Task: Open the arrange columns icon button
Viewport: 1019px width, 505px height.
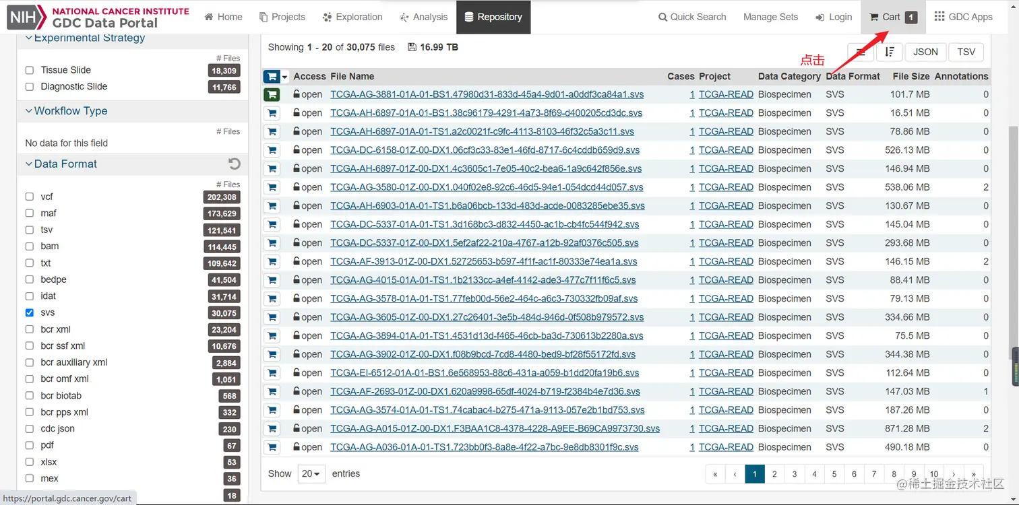Action: [x=861, y=52]
